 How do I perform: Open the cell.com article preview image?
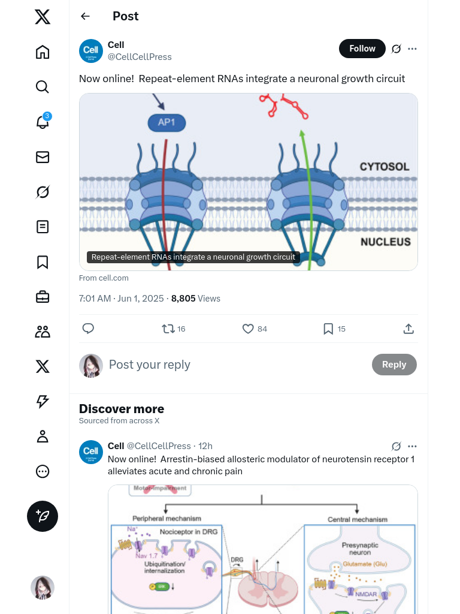[248, 182]
